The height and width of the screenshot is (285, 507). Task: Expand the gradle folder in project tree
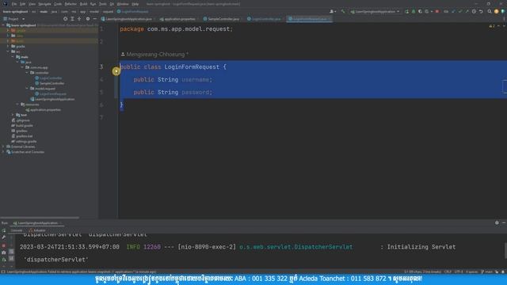tap(8, 46)
